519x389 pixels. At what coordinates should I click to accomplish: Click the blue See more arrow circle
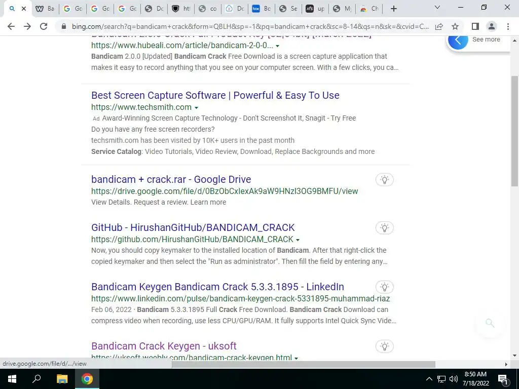tap(458, 41)
